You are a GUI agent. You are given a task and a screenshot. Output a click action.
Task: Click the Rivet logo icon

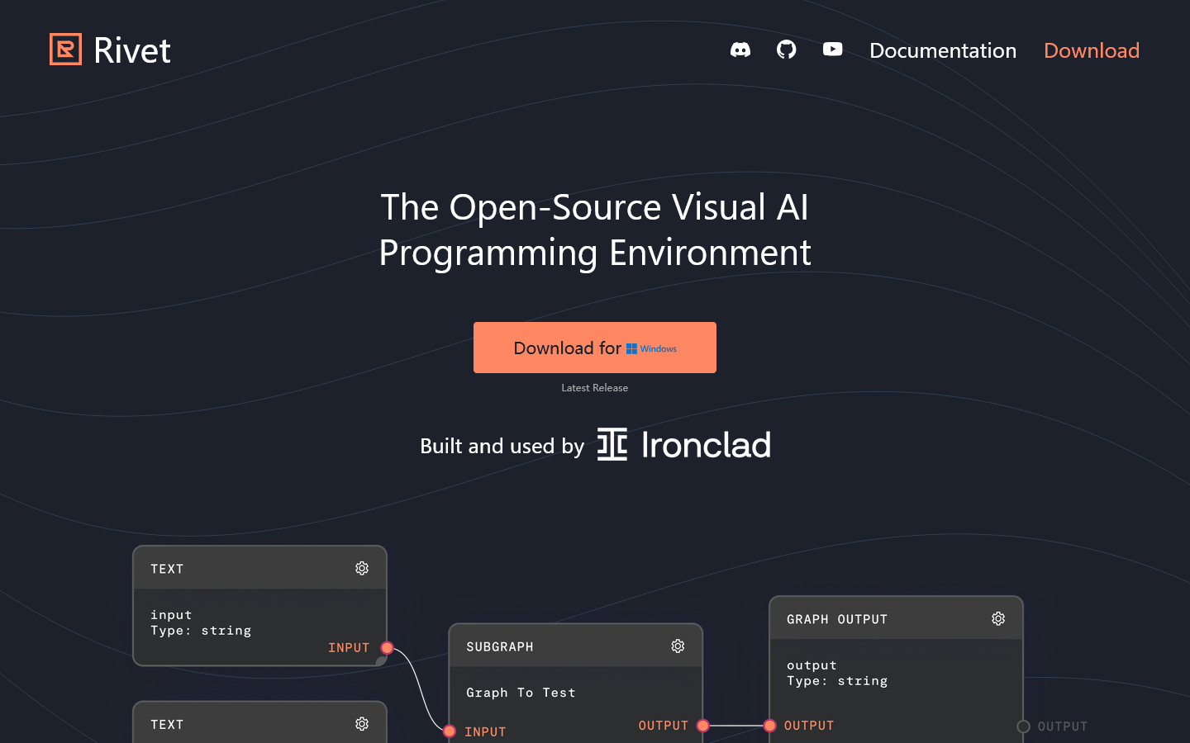65,50
